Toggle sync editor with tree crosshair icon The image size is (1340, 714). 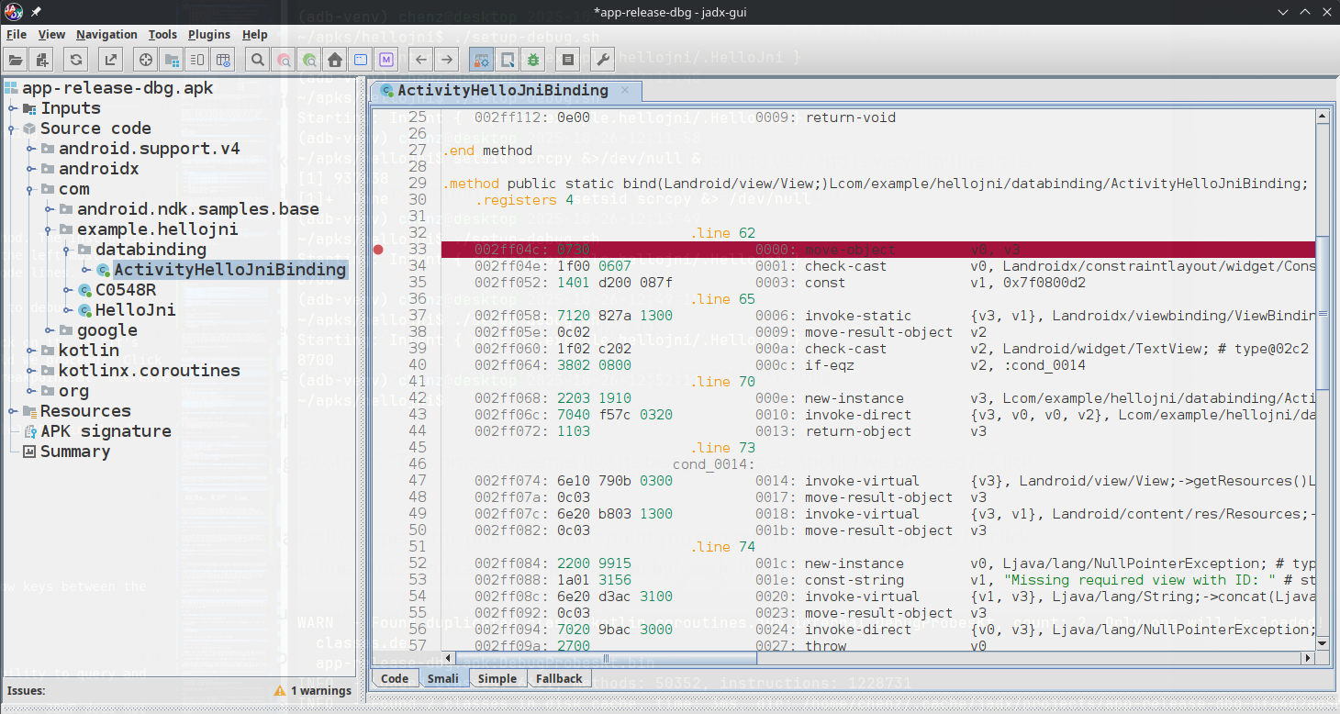pyautogui.click(x=145, y=59)
